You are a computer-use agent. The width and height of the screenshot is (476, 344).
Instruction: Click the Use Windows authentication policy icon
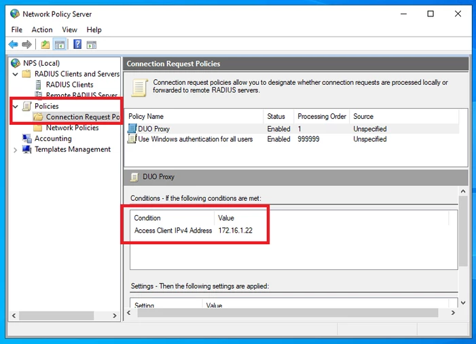point(132,138)
